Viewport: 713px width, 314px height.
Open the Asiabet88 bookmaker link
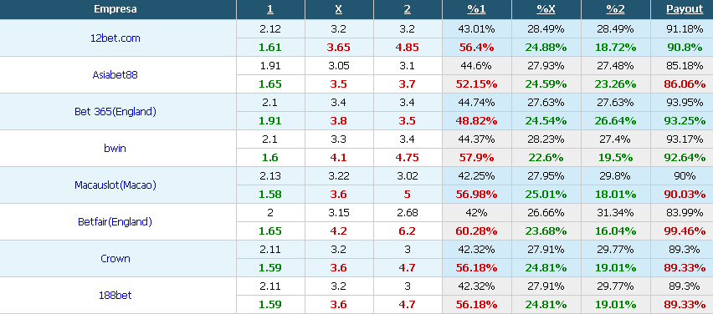[x=115, y=75]
